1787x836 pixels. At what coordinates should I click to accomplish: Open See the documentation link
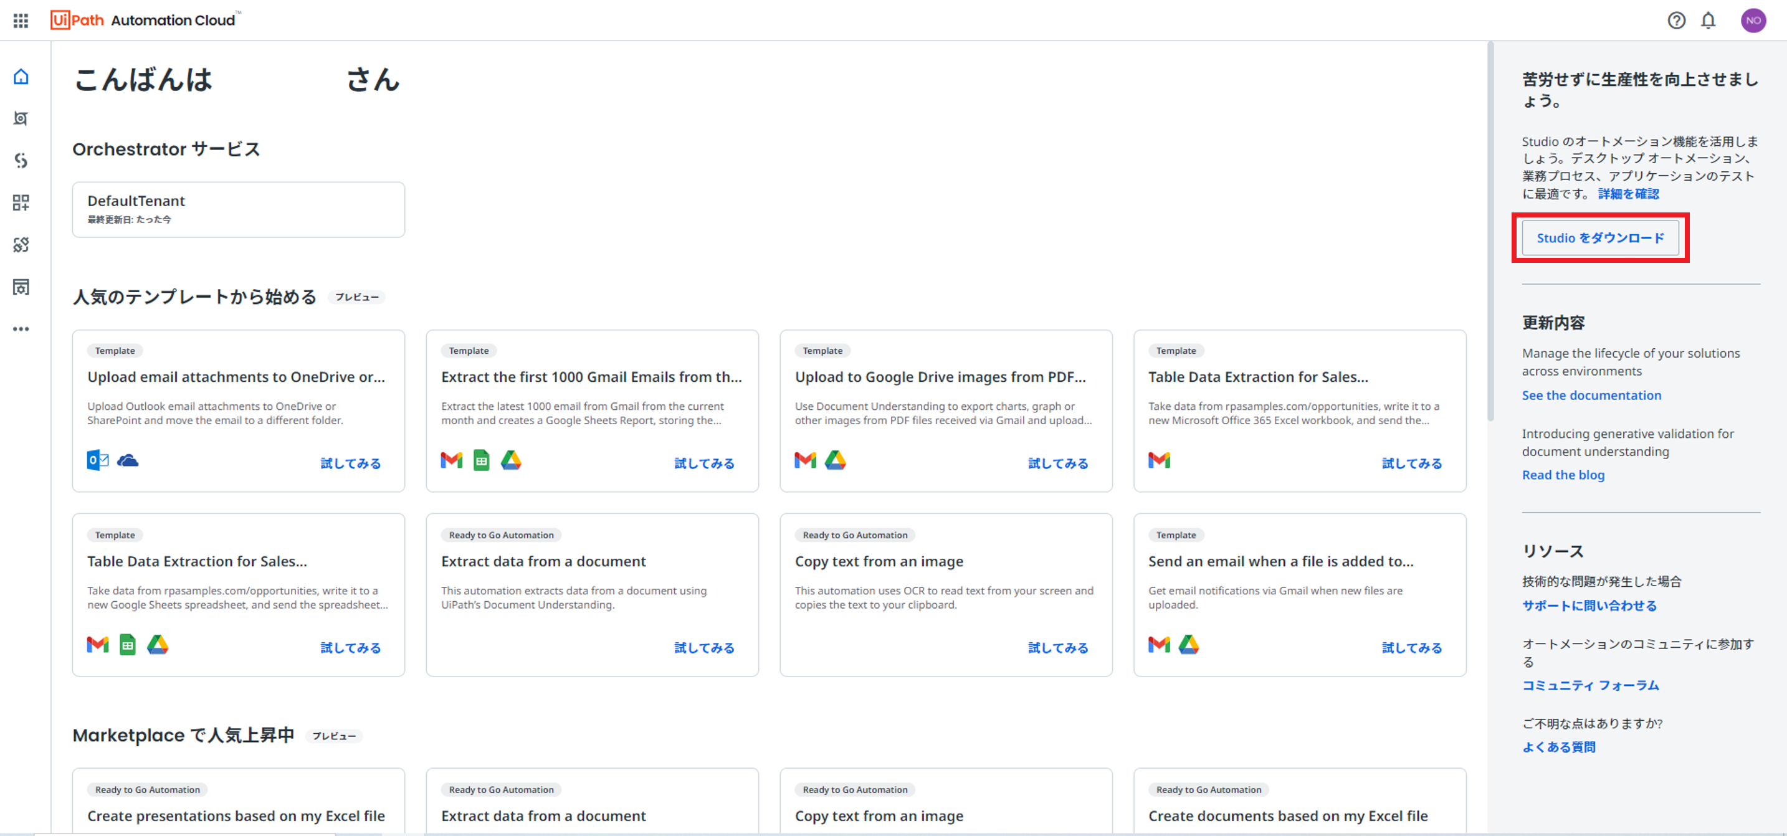[1591, 395]
